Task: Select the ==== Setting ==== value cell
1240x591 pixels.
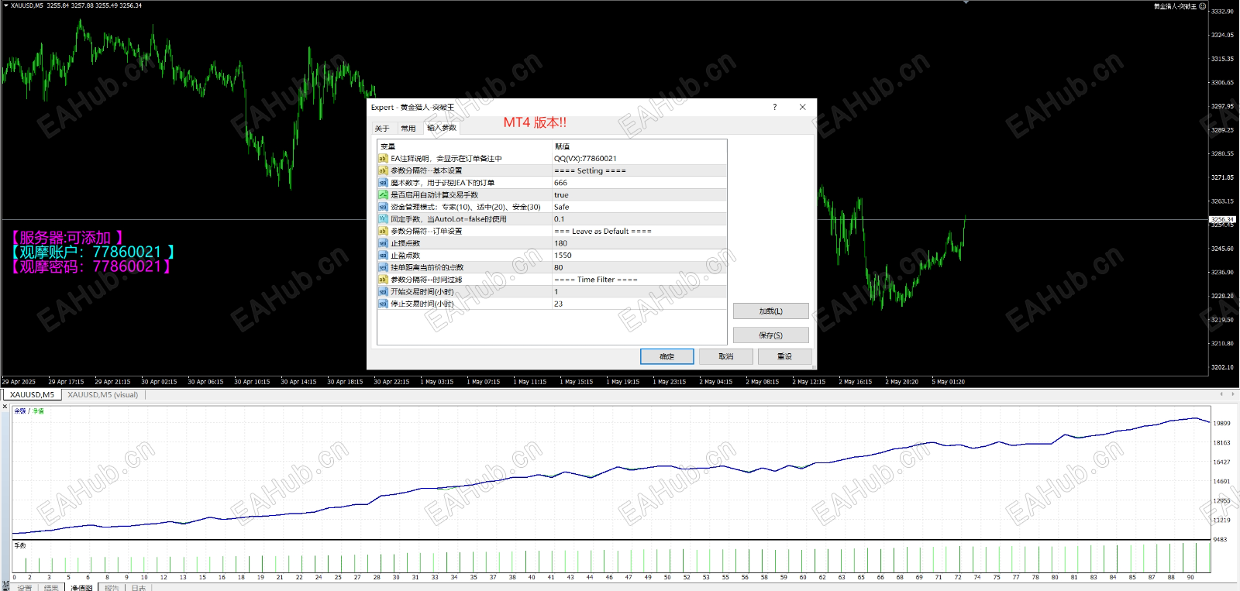Action: (639, 170)
